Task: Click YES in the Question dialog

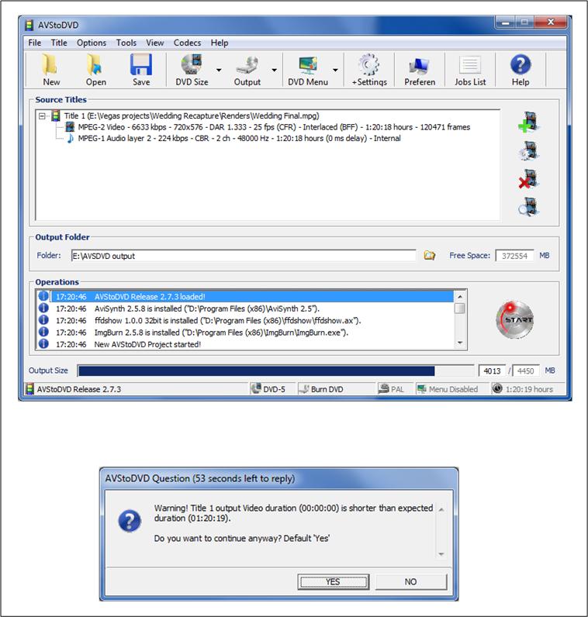Action: click(334, 581)
